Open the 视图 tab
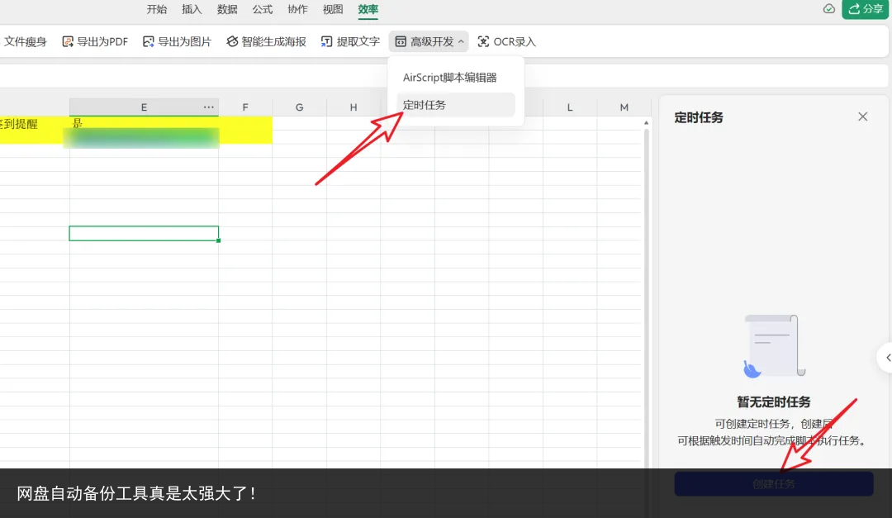892x518 pixels. click(333, 9)
